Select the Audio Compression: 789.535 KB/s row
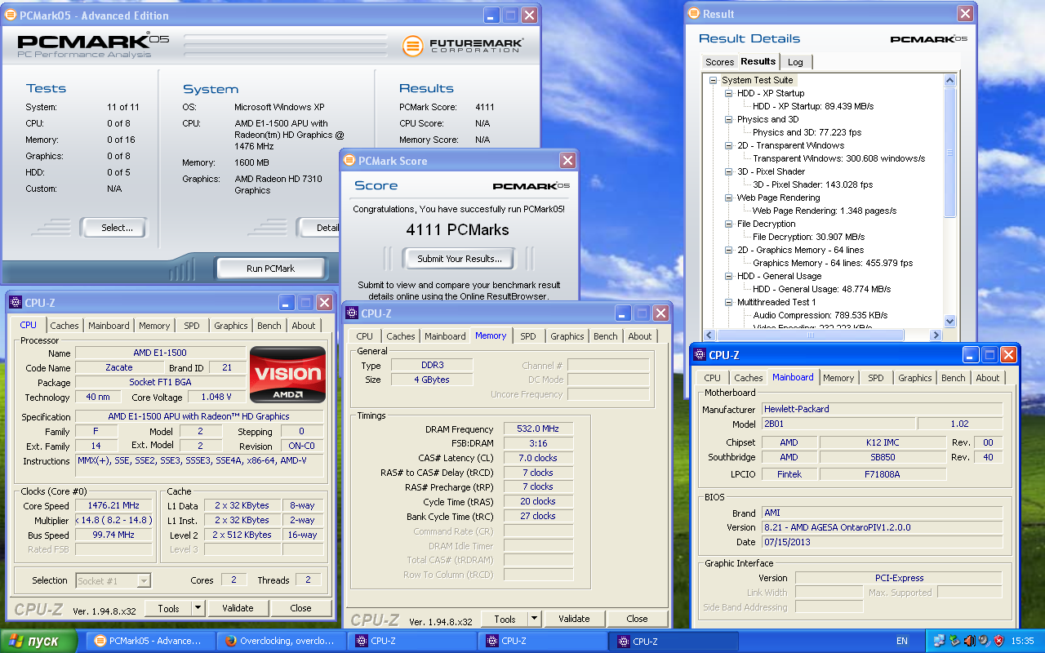This screenshot has height=653, width=1045. (x=820, y=315)
